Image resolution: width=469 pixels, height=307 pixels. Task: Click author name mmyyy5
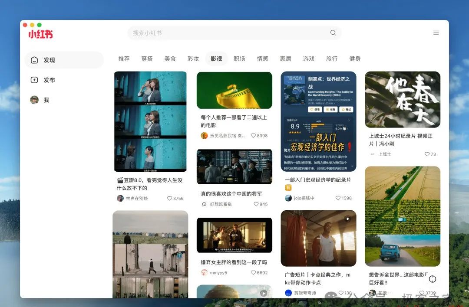point(218,273)
